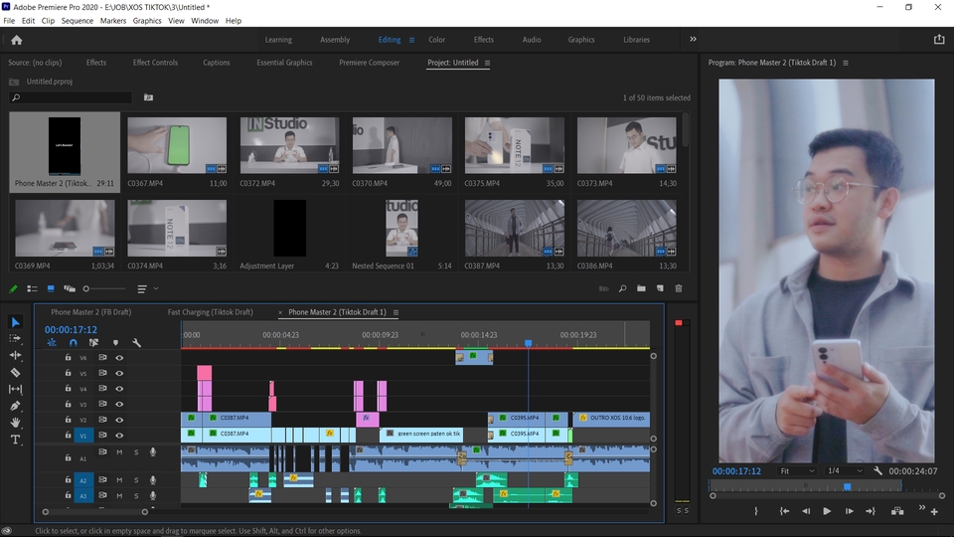Click Automate to Sequence icon
This screenshot has height=537, width=954.
(x=603, y=288)
